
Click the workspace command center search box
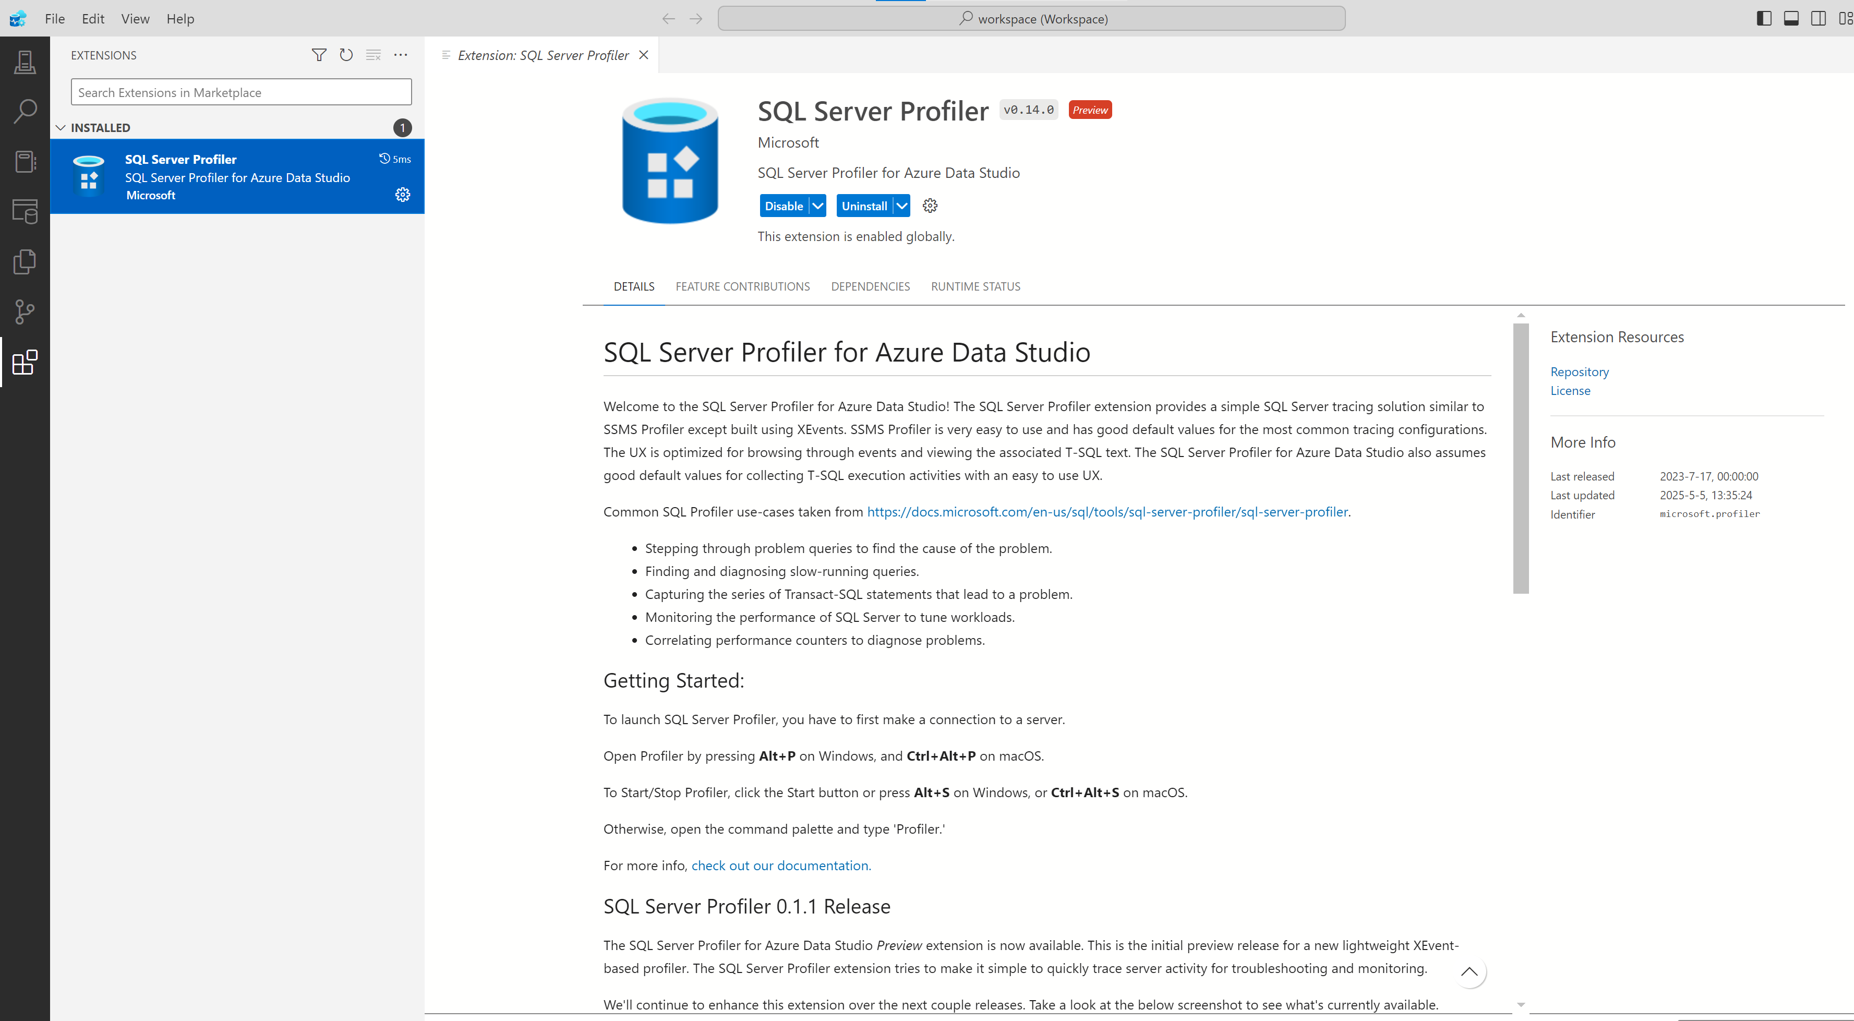[1031, 19]
